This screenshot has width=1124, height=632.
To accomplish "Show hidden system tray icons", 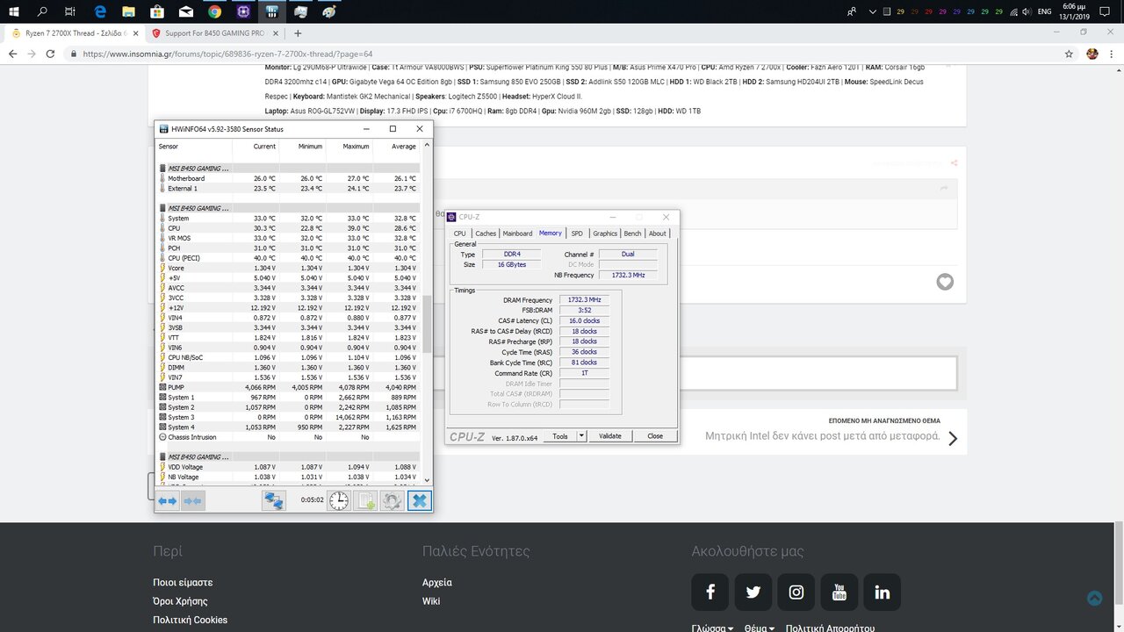I will click(x=871, y=11).
